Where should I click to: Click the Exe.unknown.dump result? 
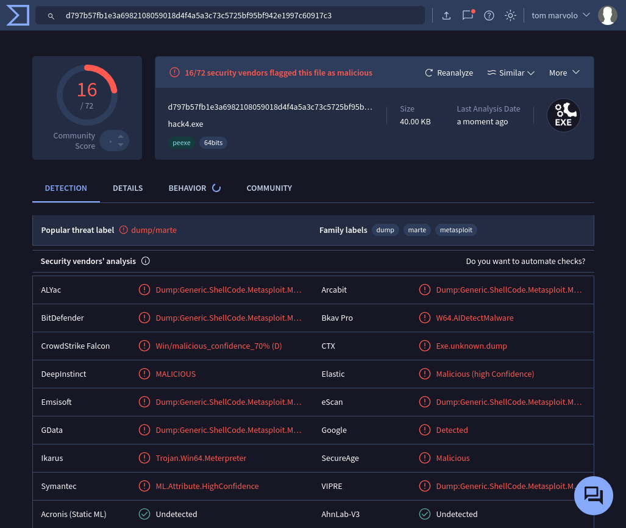pos(472,346)
